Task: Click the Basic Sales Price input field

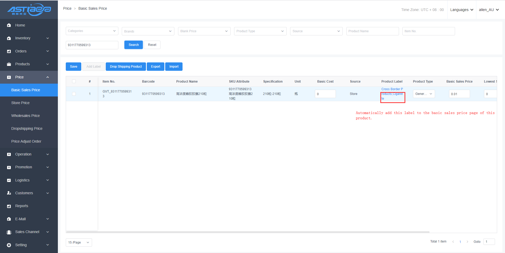Action: click(459, 94)
